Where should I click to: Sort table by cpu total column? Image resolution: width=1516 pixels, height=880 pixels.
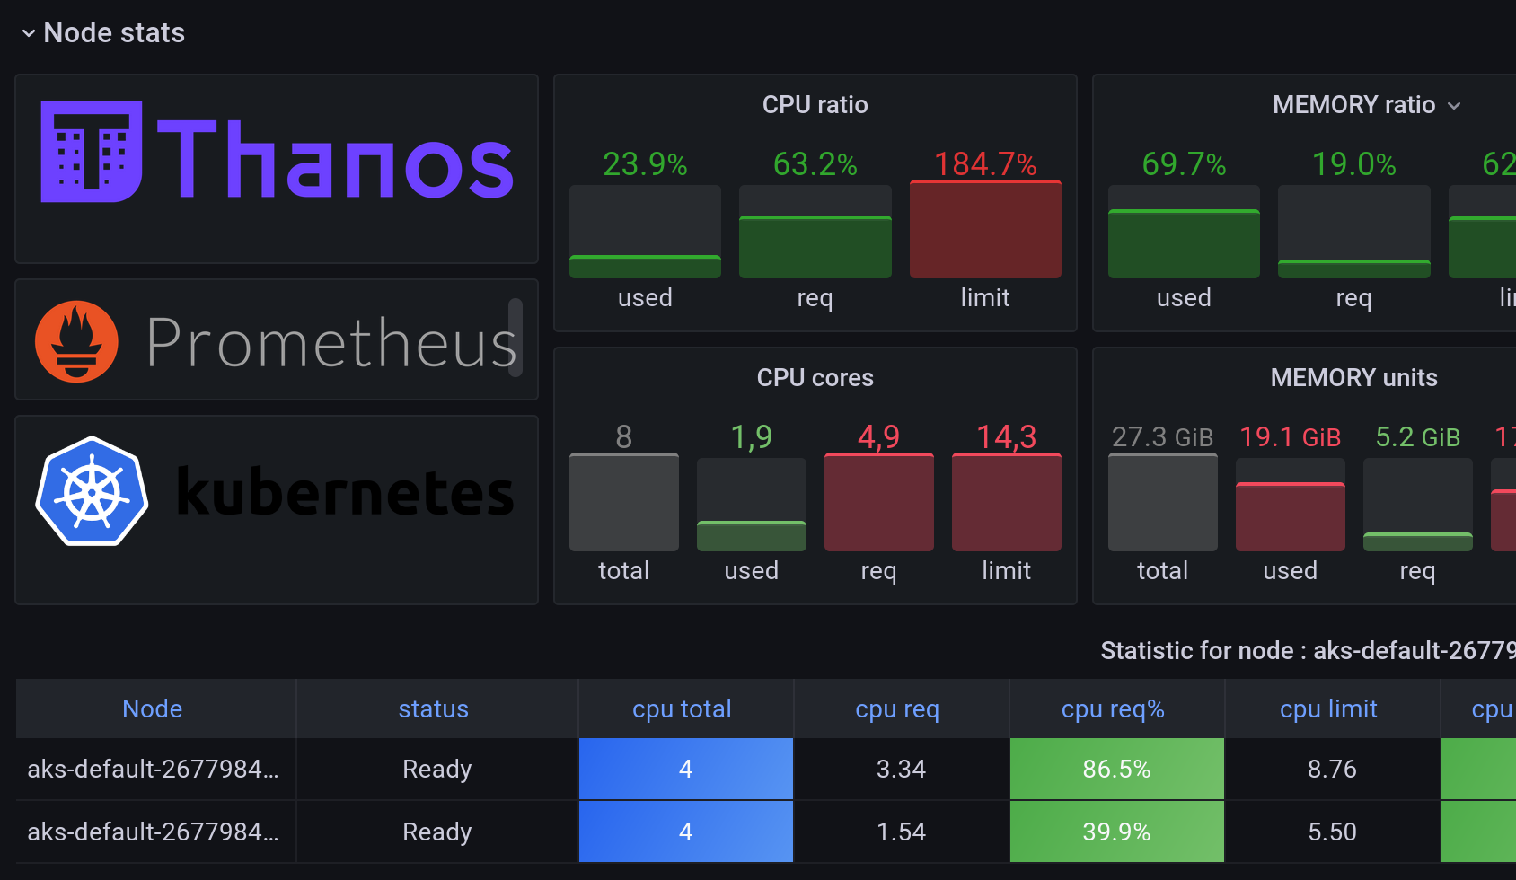682,708
